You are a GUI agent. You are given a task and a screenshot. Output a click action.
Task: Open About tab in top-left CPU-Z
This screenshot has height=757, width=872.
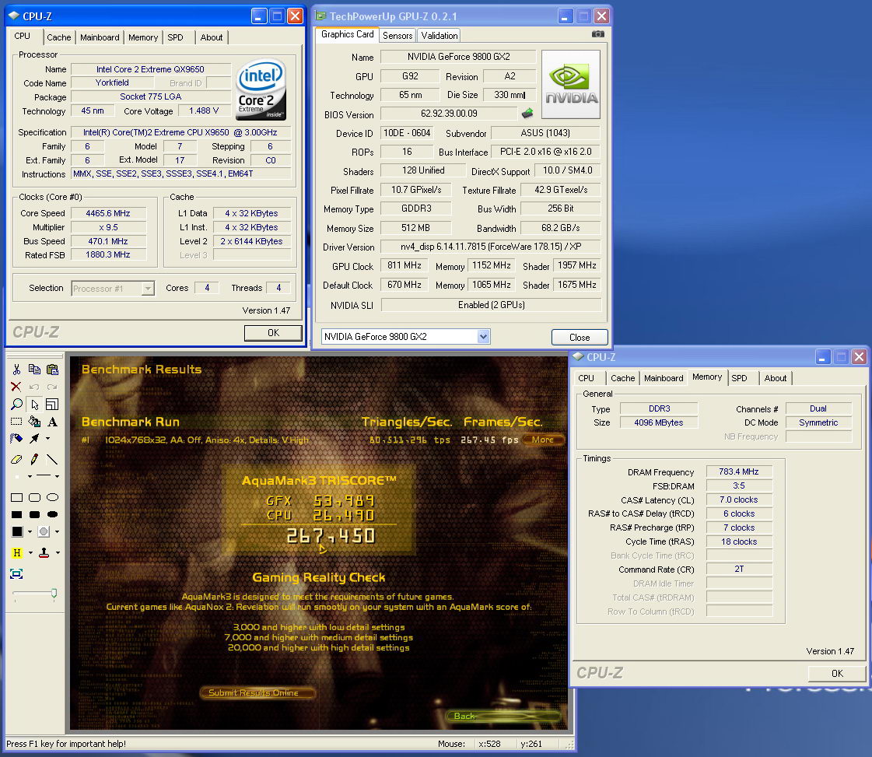click(212, 37)
